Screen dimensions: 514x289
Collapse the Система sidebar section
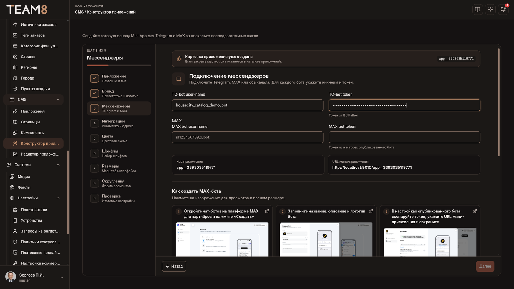pyautogui.click(x=58, y=165)
